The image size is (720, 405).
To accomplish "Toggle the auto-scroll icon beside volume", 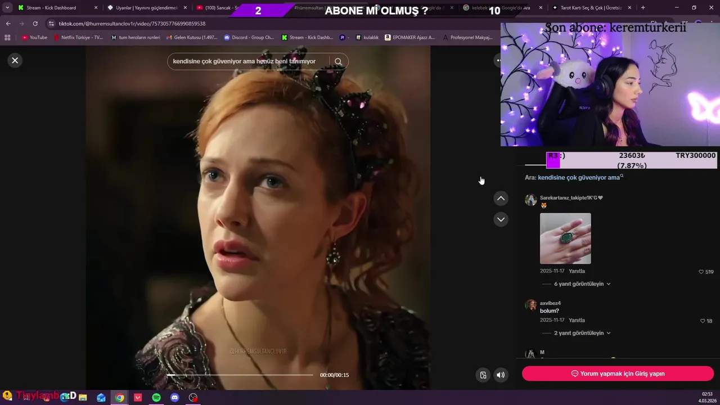I will coord(483,375).
